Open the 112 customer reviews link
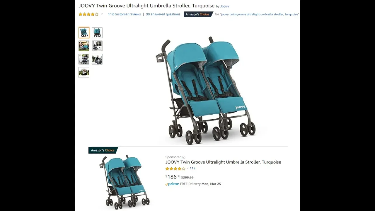The height and width of the screenshot is (211, 375). click(124, 14)
